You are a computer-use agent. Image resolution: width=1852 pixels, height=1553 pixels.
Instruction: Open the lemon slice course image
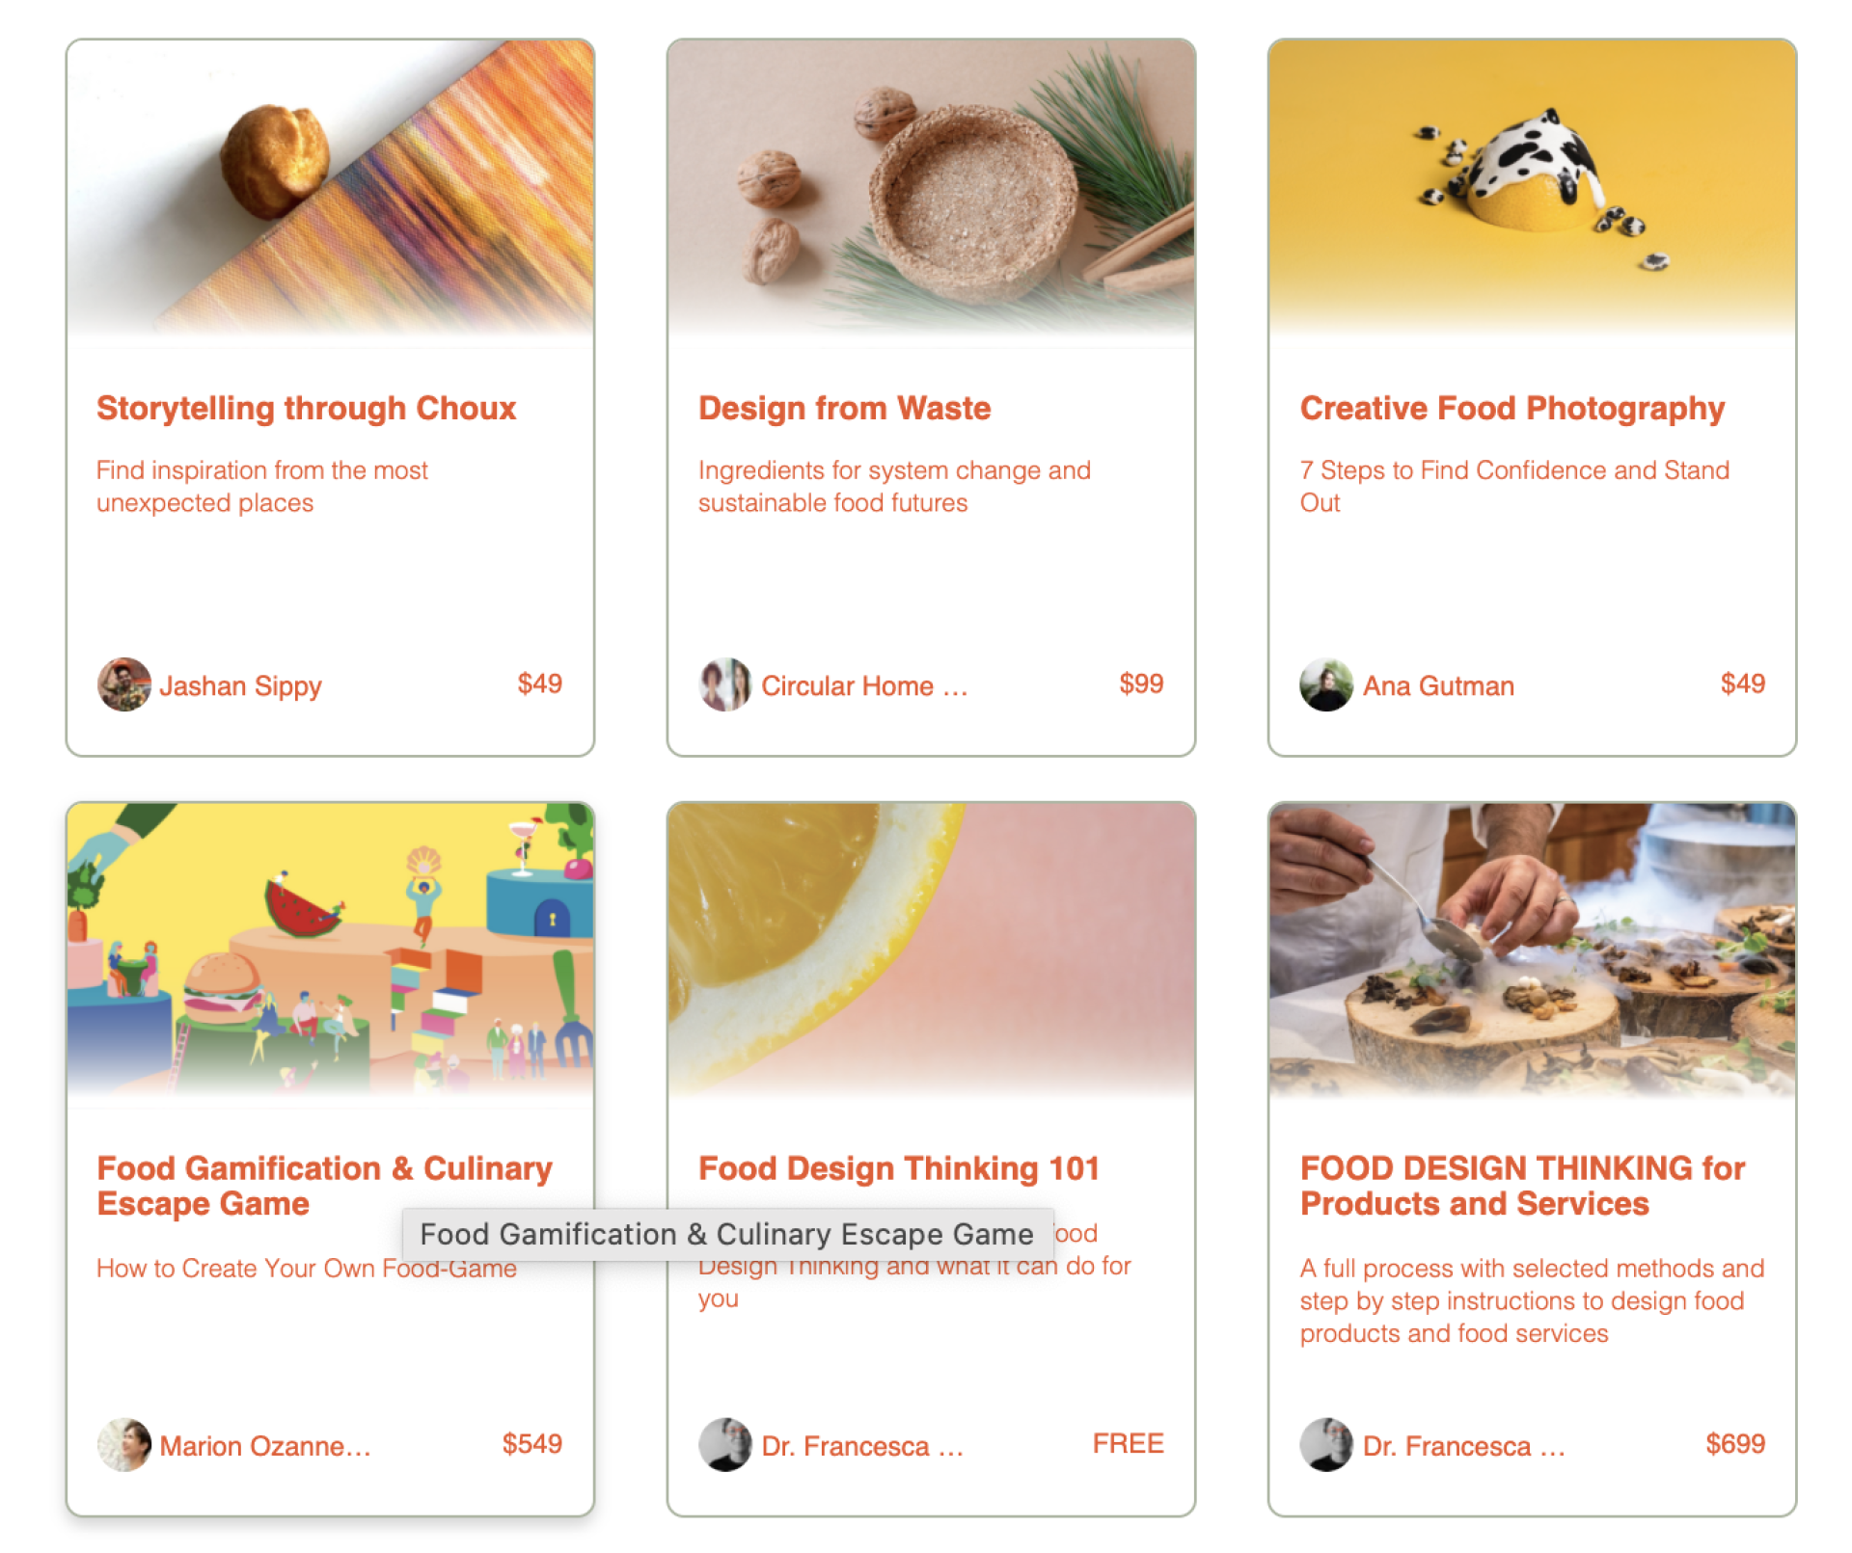931,951
